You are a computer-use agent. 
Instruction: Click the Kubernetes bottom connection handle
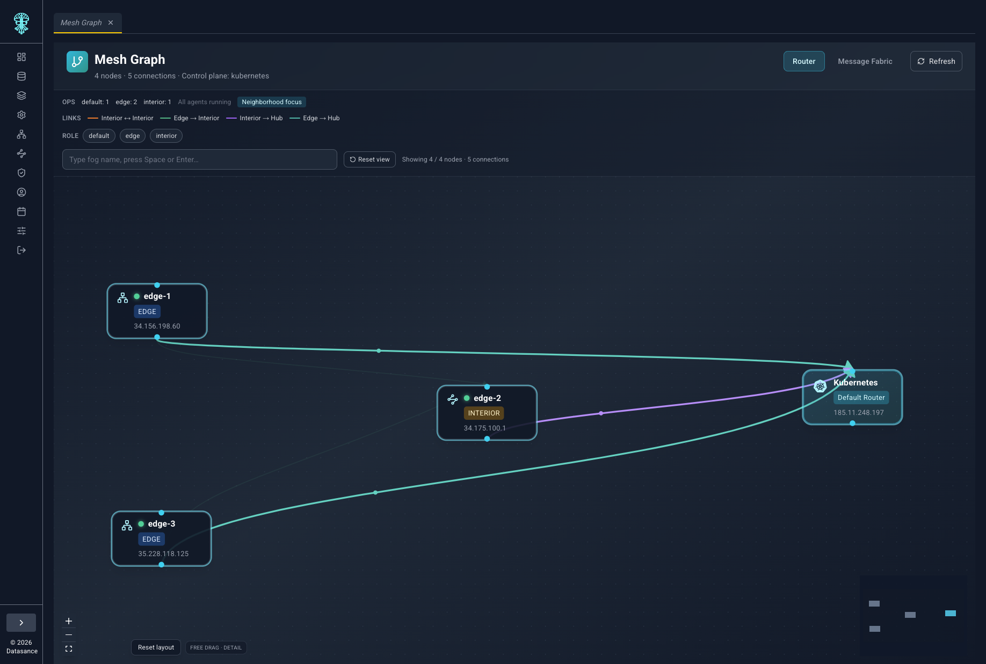pos(852,424)
